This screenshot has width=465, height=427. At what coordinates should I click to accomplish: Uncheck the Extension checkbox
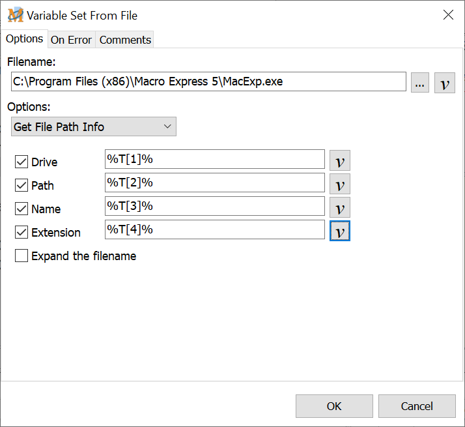tap(21, 233)
